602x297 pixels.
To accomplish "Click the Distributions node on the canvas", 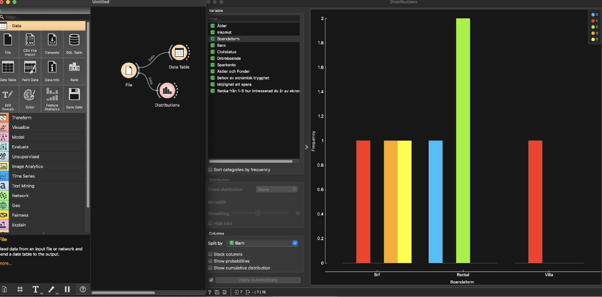I will 167,91.
